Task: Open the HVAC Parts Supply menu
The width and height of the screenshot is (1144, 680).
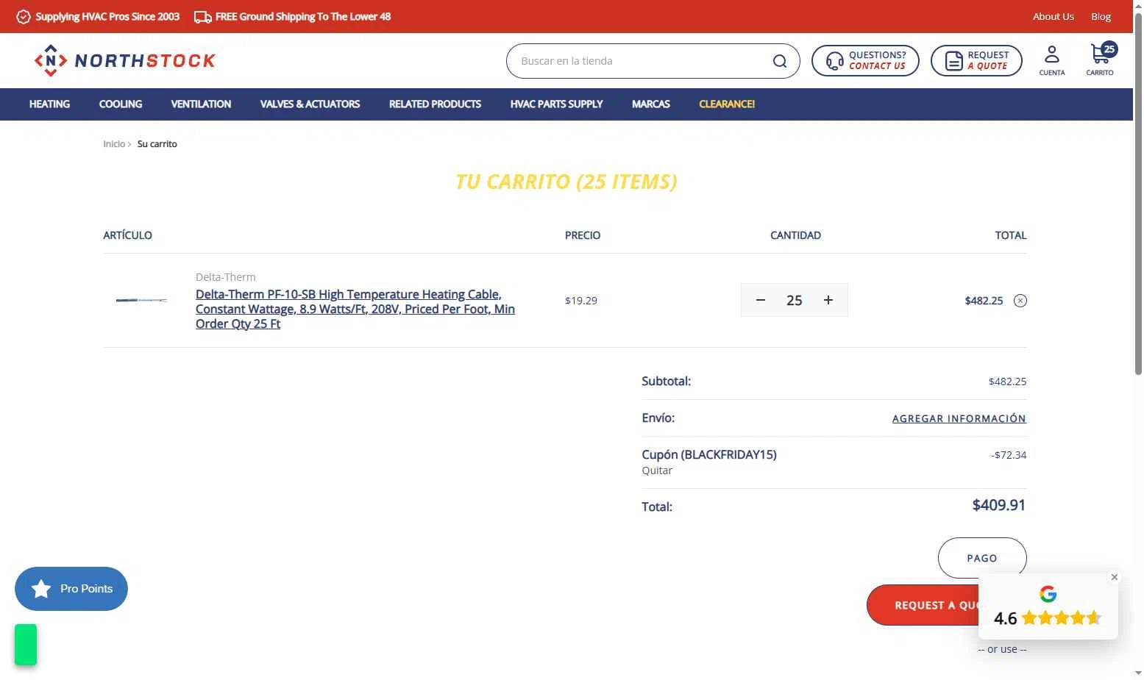Action: (556, 104)
